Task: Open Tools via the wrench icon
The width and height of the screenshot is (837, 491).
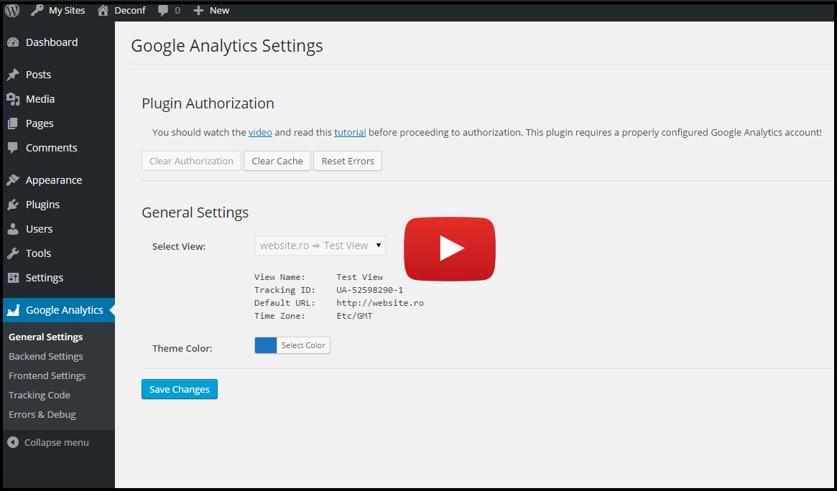Action: 13,253
